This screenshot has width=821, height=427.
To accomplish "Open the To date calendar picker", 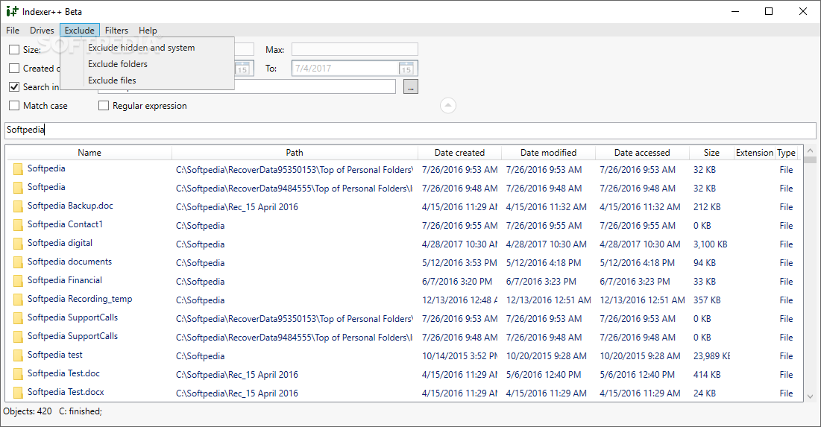I will 406,68.
